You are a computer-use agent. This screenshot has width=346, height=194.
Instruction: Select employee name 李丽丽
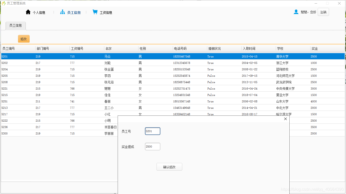pos(109,133)
